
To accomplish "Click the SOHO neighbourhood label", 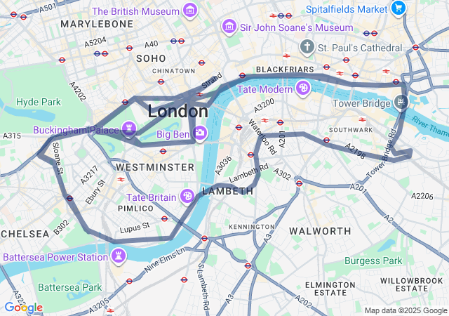I will click(151, 58).
